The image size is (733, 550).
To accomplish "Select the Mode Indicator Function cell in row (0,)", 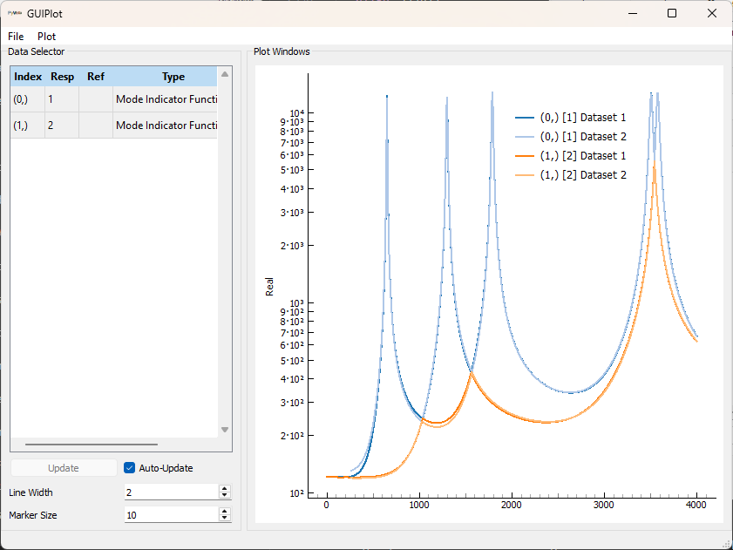I will pos(166,98).
